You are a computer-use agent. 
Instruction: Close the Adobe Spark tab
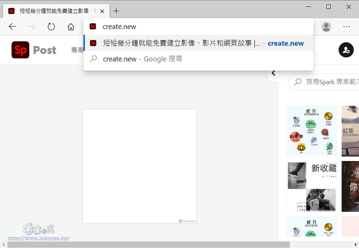coord(102,11)
